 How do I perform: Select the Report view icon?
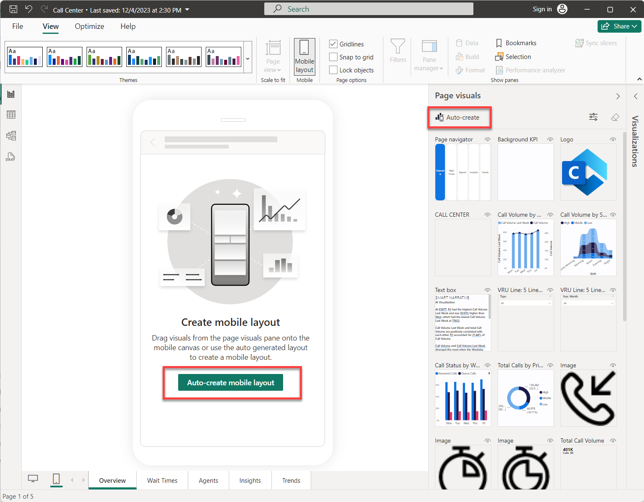tap(10, 93)
